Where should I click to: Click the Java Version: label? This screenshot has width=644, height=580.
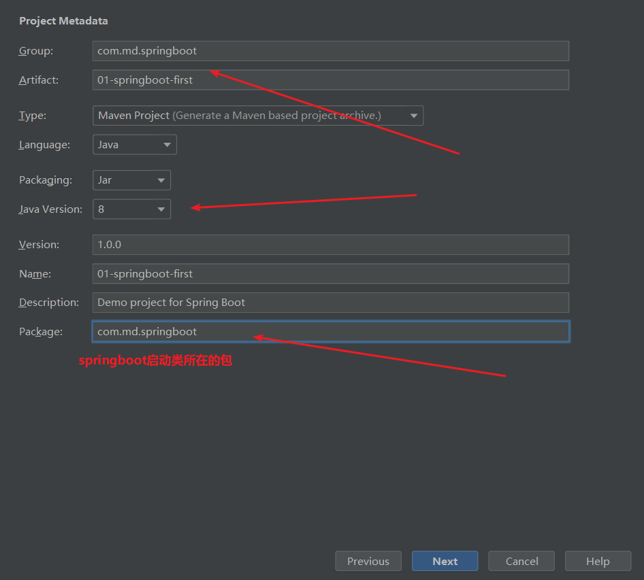50,209
